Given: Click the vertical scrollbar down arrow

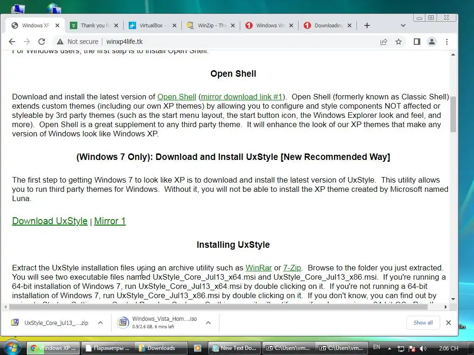Looking at the screenshot, I should 453,299.
